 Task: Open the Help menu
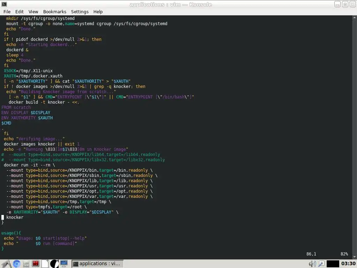pyautogui.click(x=98, y=12)
